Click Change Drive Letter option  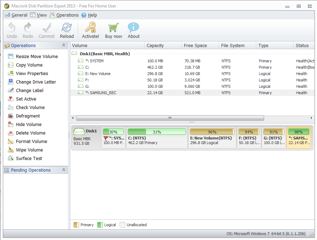coord(36,82)
